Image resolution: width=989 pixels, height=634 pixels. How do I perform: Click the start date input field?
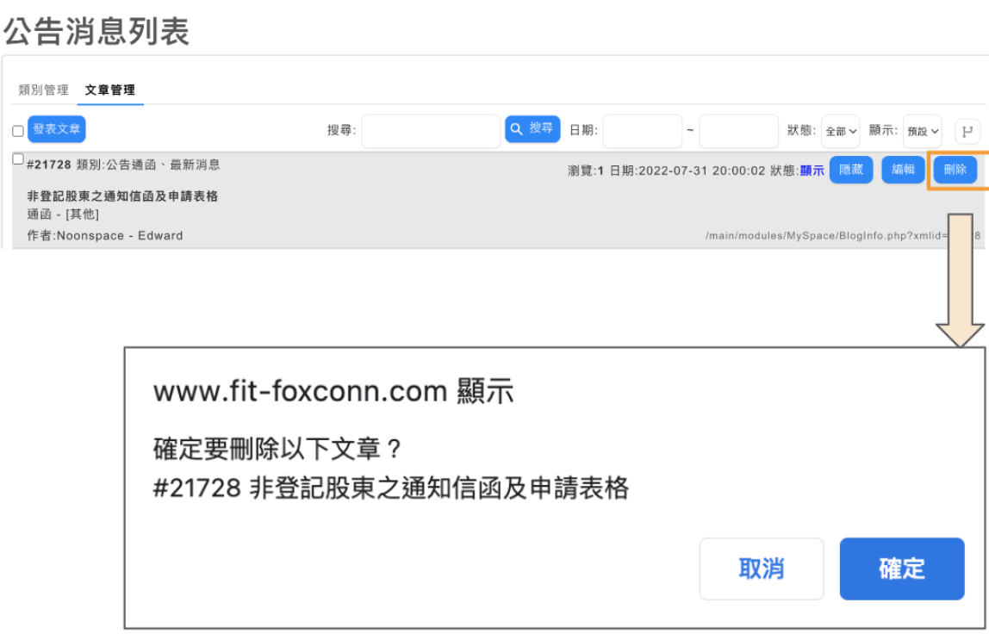(x=642, y=131)
